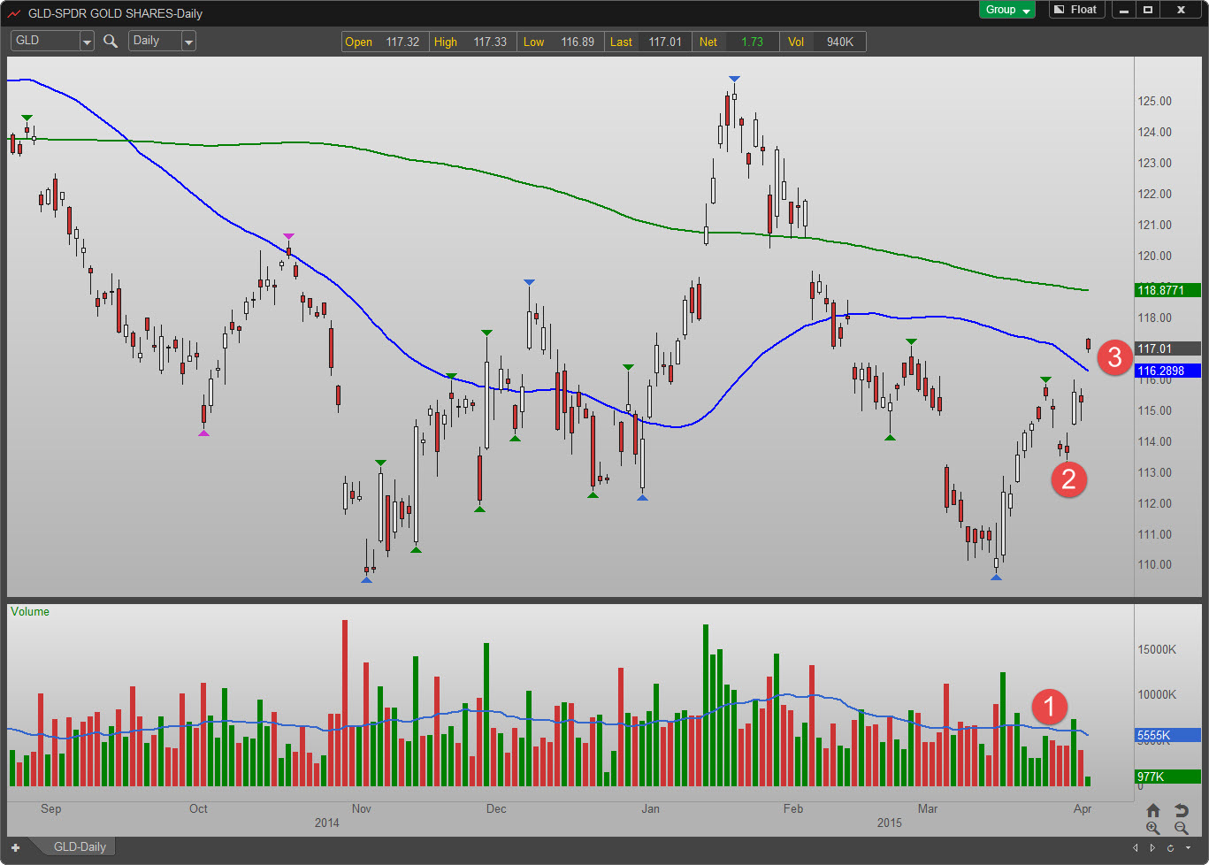Viewport: 1209px width, 865px height.
Task: Click the refresh icon in bottom bar
Action: point(1170,848)
